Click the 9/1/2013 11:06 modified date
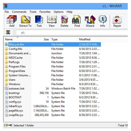 tap(89, 75)
